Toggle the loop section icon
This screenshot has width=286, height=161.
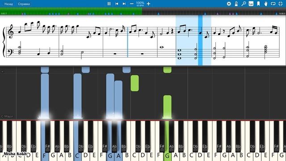273,4
